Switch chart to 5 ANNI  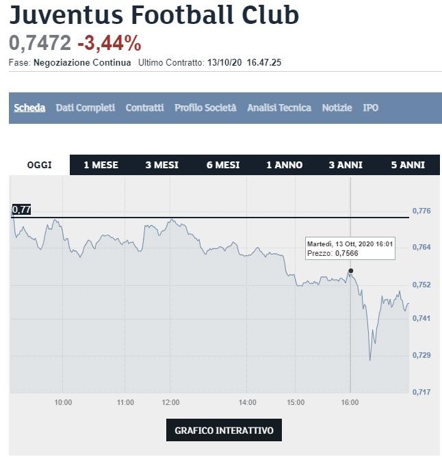click(408, 165)
